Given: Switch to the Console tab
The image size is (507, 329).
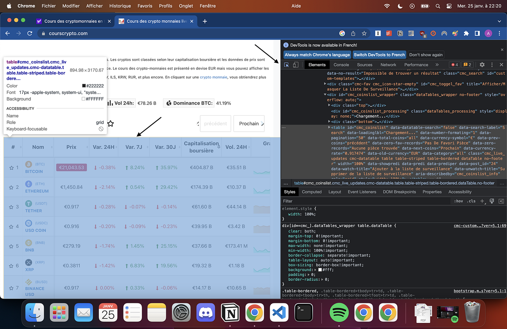Looking at the screenshot, I should pyautogui.click(x=341, y=65).
